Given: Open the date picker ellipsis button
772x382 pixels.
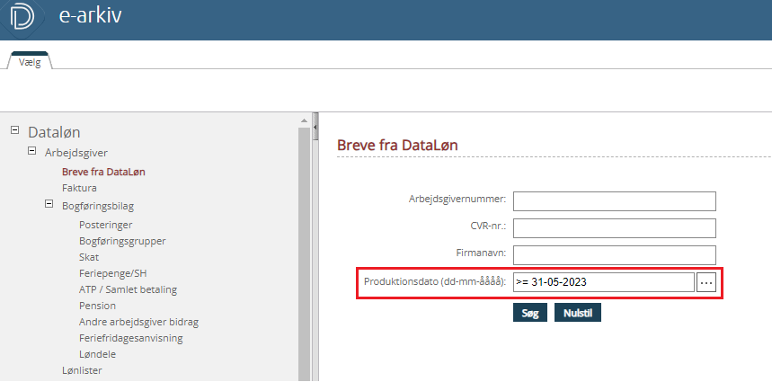Looking at the screenshot, I should coord(706,282).
